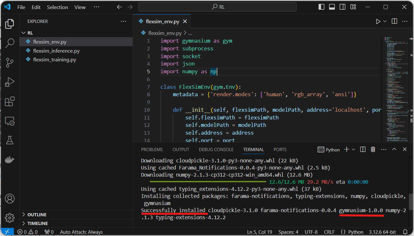Viewport: 414px width, 236px height.
Task: Open the Run and Debug view
Action: (x=10, y=82)
